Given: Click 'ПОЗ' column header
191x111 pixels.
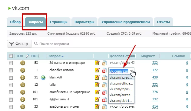Looking at the screenshot, I should [35, 56].
